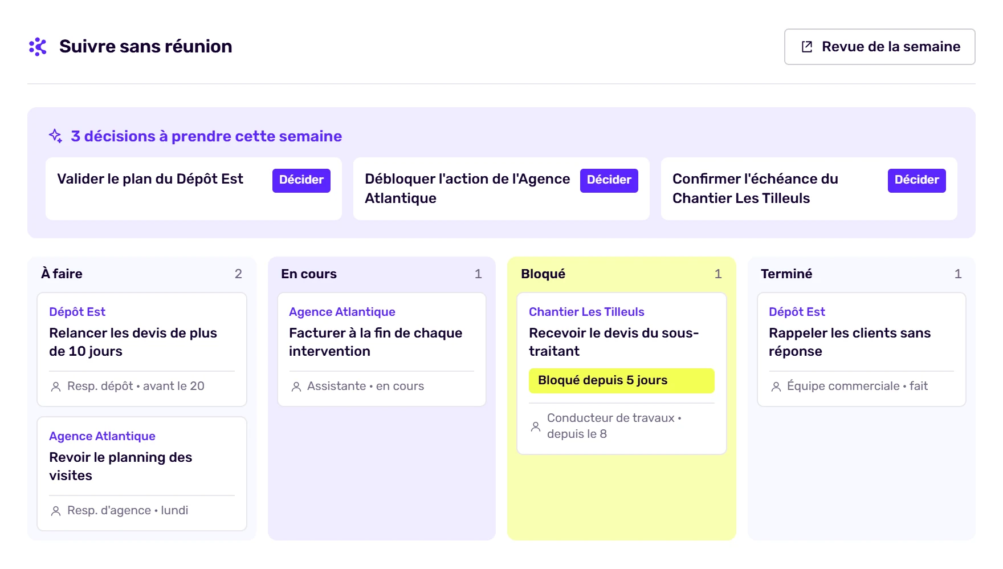Open the Relancer les devis card
The width and height of the screenshot is (1003, 569).
(x=142, y=349)
